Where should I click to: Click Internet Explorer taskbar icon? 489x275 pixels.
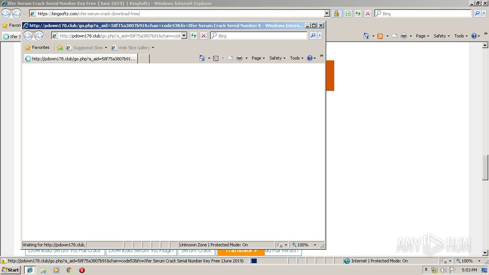29,270
